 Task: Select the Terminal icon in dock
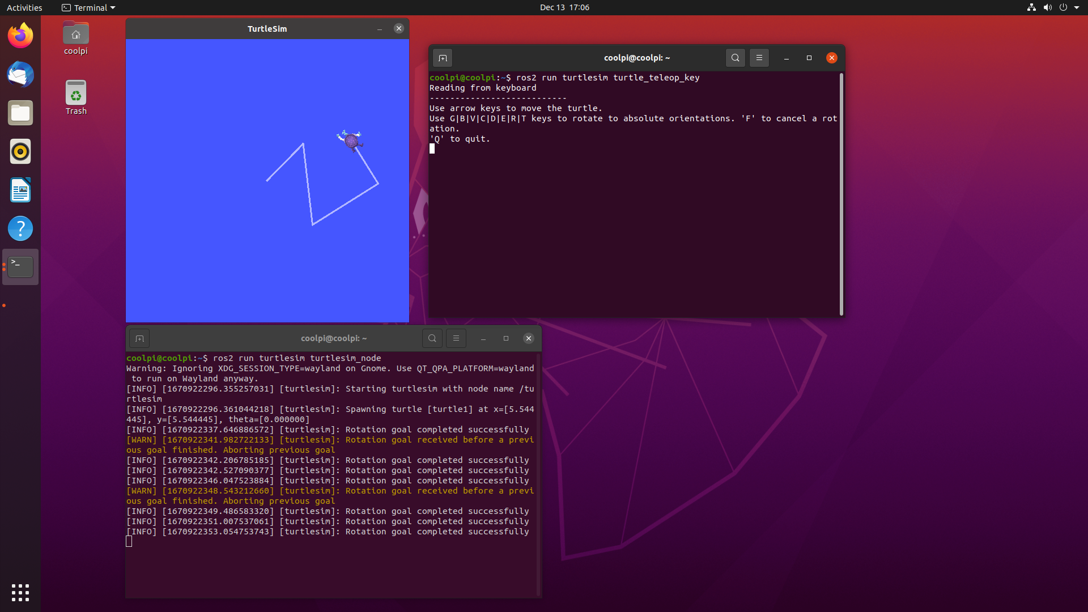[x=20, y=267]
